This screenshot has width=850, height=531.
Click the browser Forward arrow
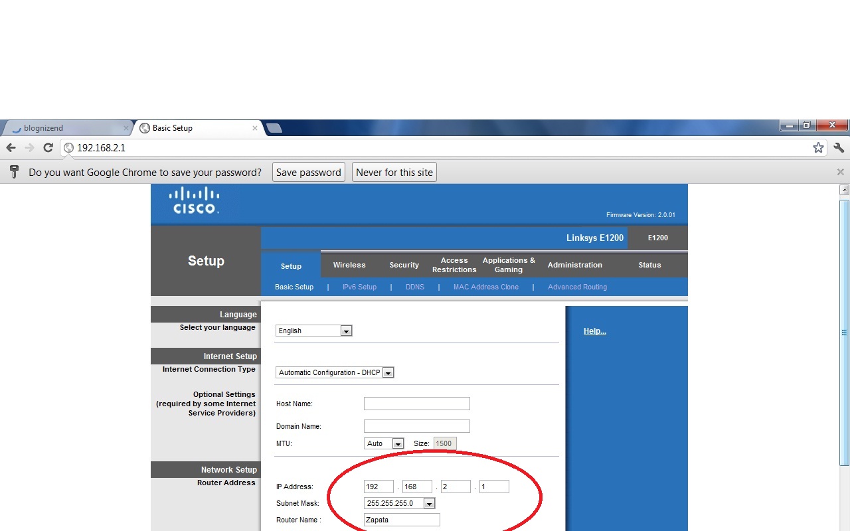[29, 147]
